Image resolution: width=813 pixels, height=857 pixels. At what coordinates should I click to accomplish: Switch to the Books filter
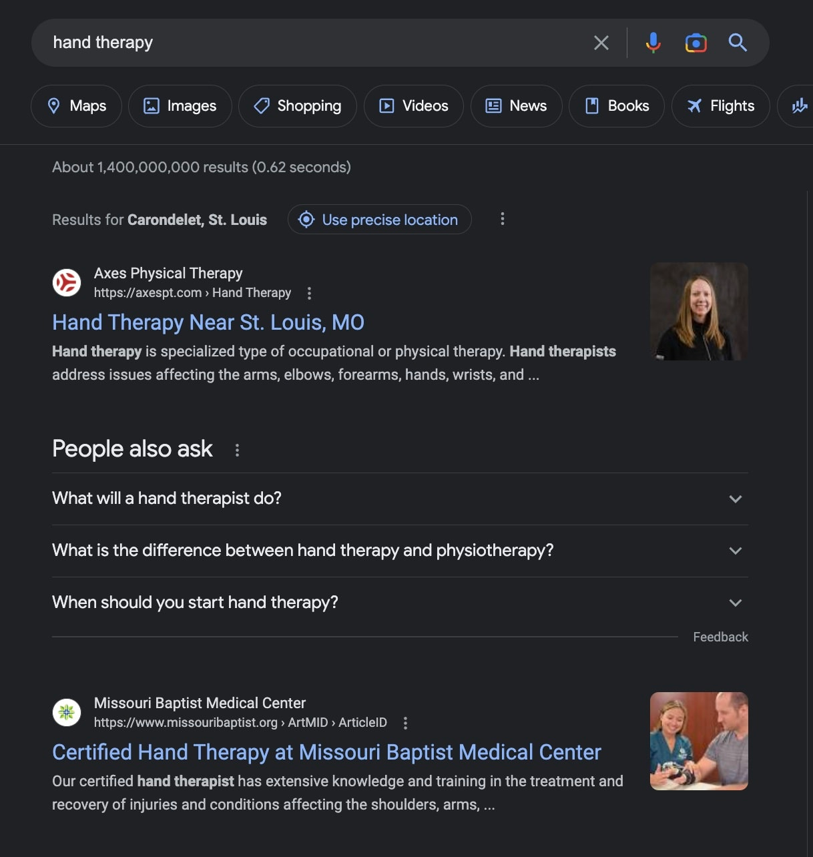pos(617,106)
